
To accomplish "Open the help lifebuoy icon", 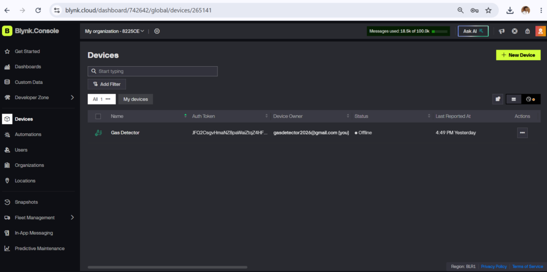I will point(514,31).
